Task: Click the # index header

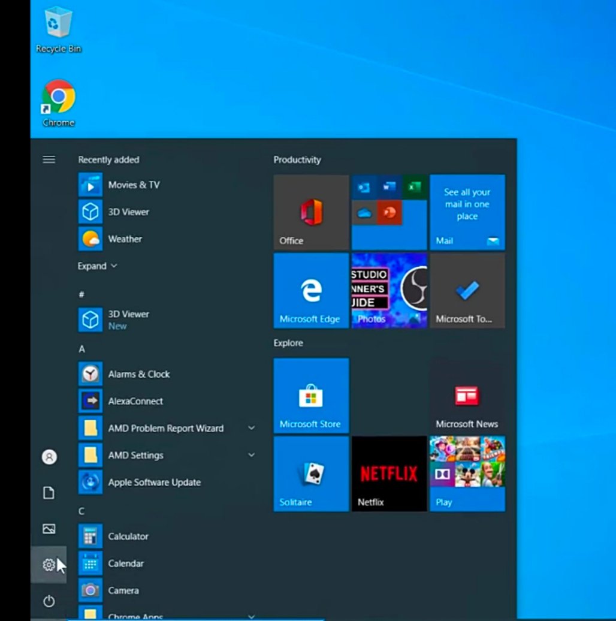Action: pos(81,295)
